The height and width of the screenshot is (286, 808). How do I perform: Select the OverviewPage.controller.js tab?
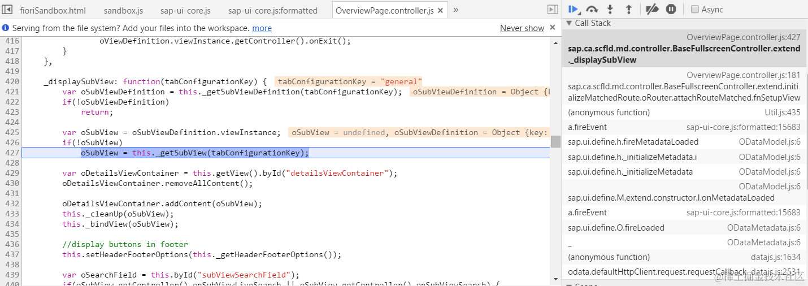click(384, 10)
